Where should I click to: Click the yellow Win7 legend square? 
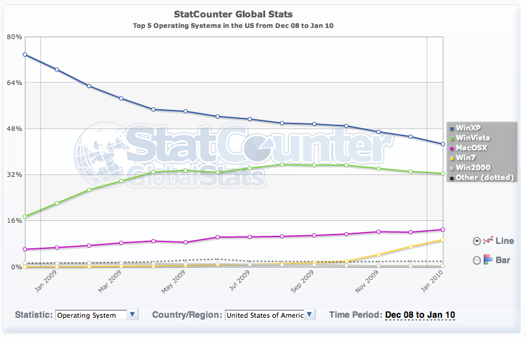coord(451,158)
